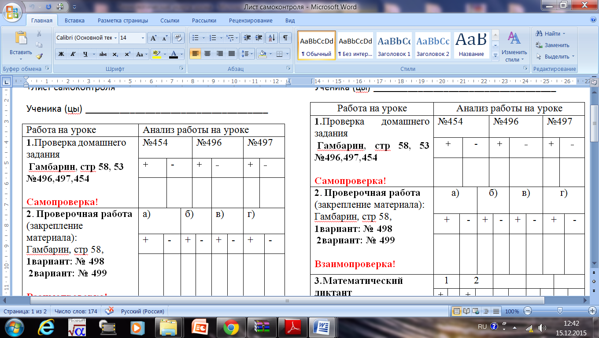Click the Redo icon in quick access
Viewport: 599px width, 338px height.
(48, 7)
